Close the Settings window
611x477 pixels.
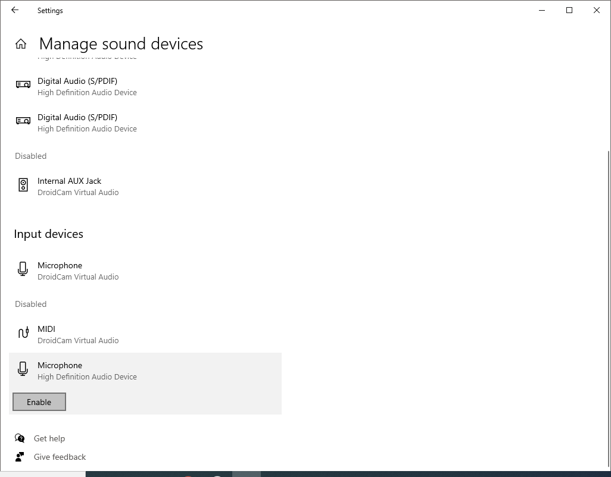[597, 10]
